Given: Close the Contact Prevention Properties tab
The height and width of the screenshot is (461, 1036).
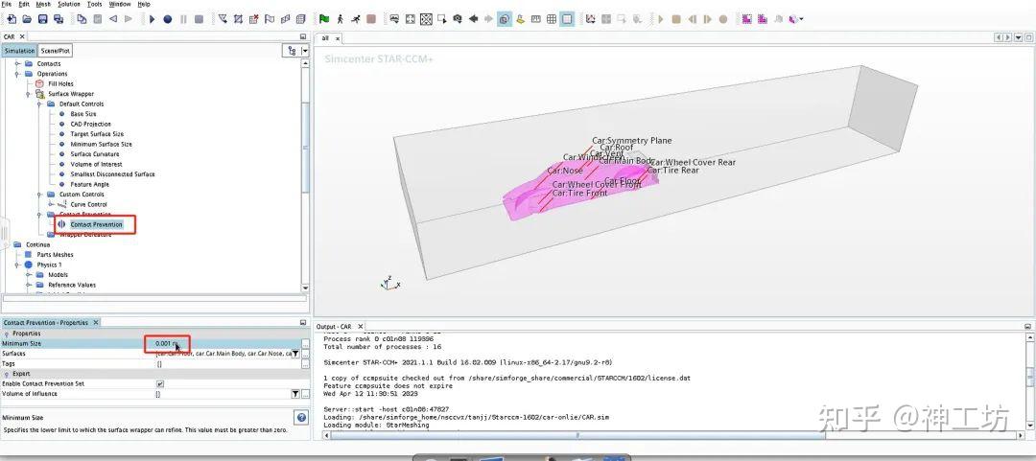Looking at the screenshot, I should point(95,322).
